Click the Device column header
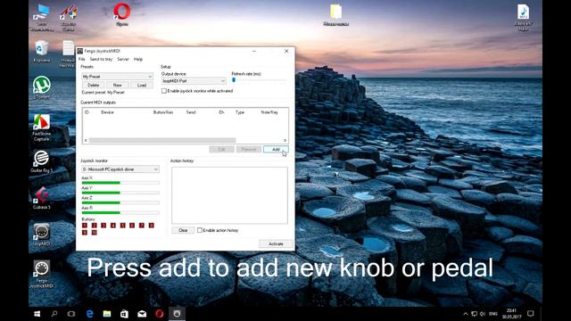This screenshot has height=321, width=571. [107, 112]
